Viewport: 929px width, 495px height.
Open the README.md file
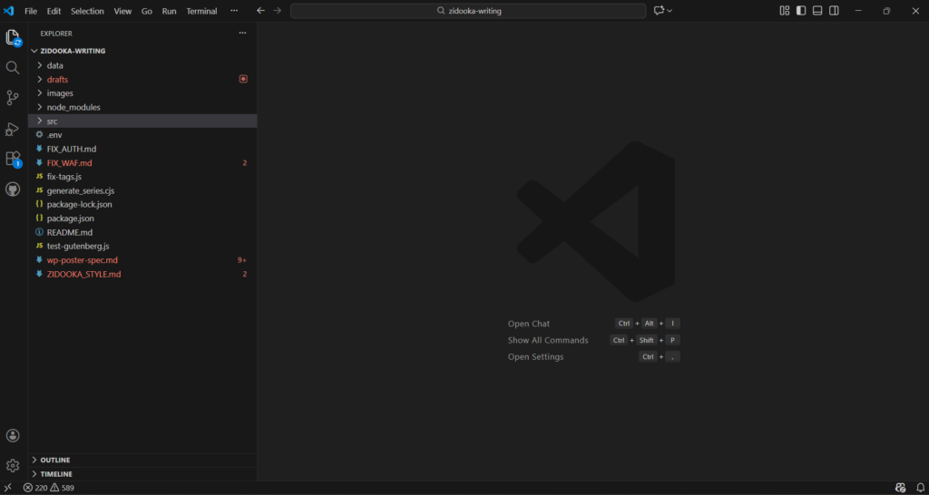pyautogui.click(x=69, y=232)
